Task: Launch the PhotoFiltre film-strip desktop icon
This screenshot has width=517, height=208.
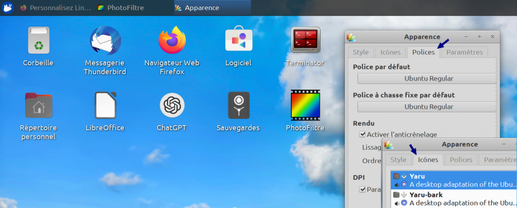Action: point(305,106)
